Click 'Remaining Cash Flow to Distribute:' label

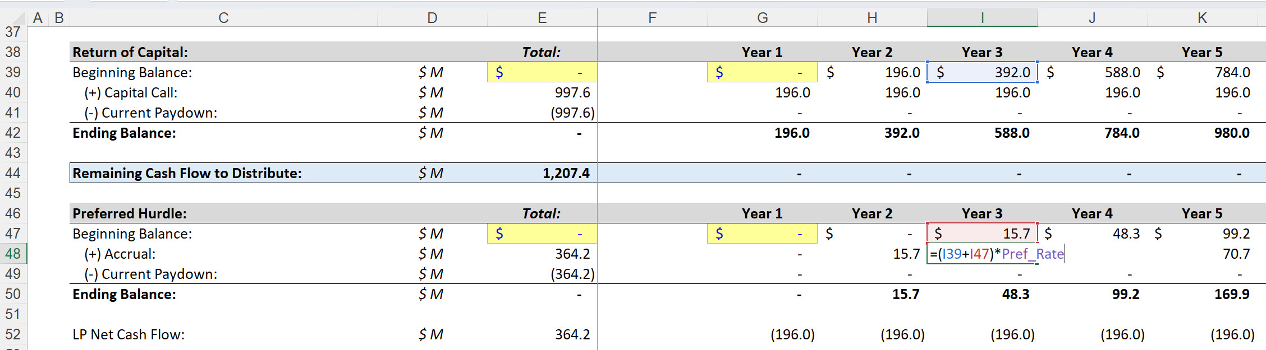coord(187,173)
